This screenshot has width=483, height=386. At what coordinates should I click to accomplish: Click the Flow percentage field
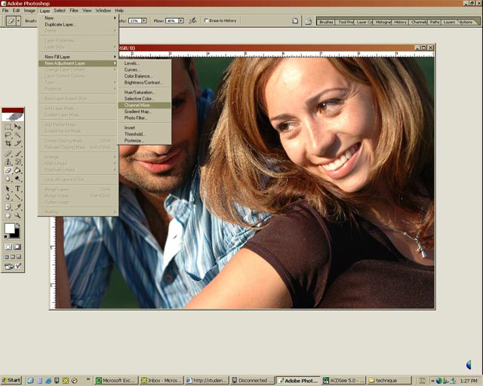(172, 20)
